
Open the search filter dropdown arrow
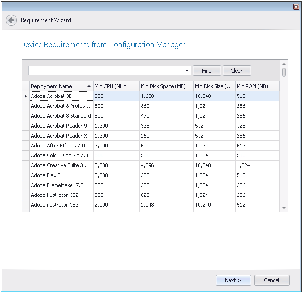[187, 71]
